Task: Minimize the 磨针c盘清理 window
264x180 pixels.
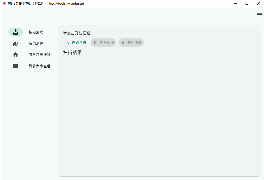Action: pos(235,3)
